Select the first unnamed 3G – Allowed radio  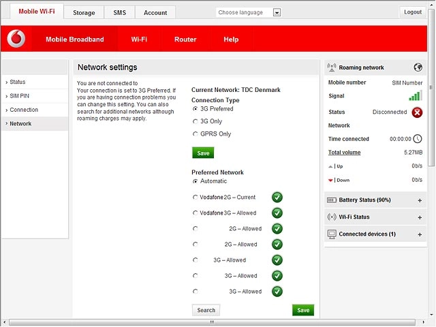coord(196,260)
